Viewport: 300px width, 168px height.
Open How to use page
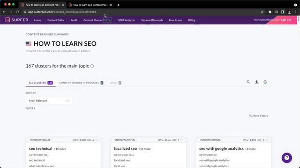coord(175,20)
